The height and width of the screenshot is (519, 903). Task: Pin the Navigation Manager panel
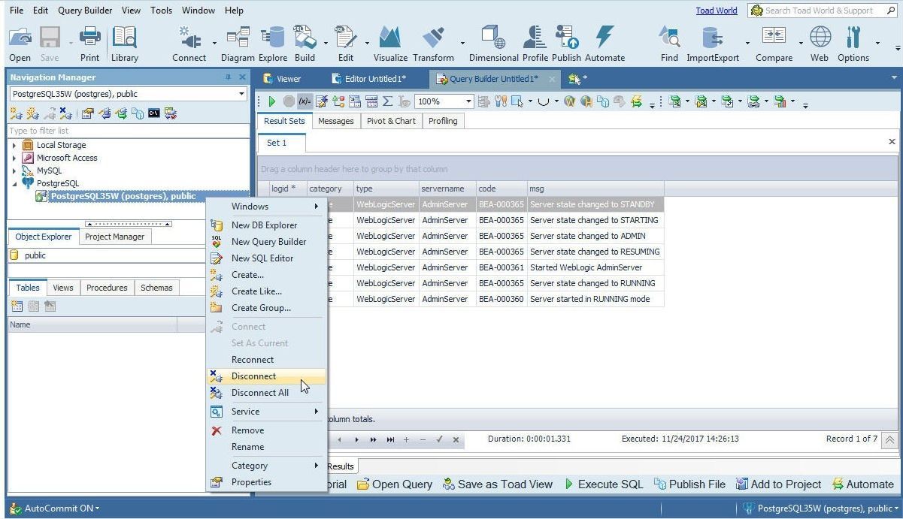point(229,77)
